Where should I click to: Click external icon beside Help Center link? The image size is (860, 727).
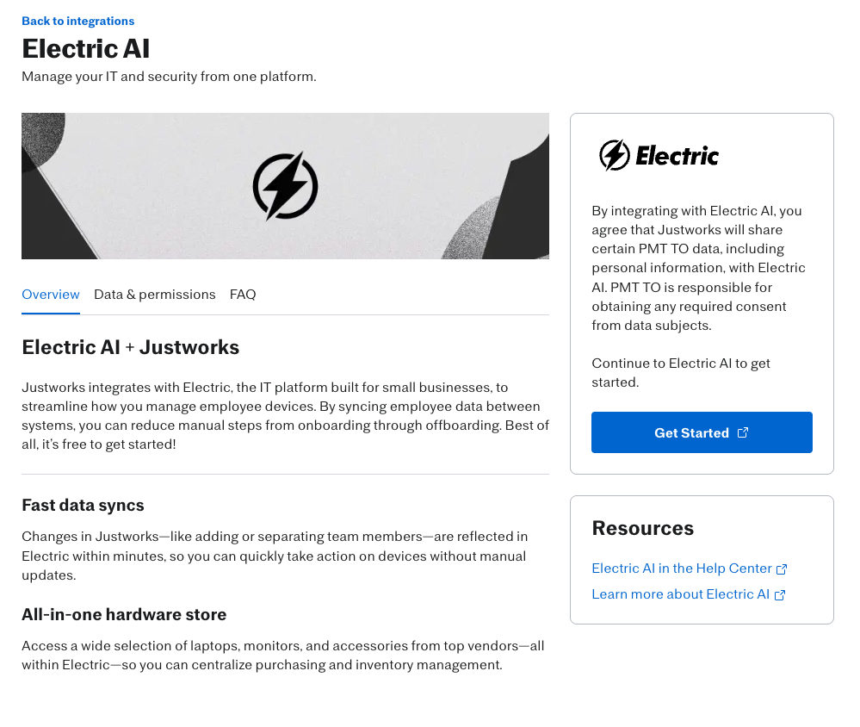point(782,569)
